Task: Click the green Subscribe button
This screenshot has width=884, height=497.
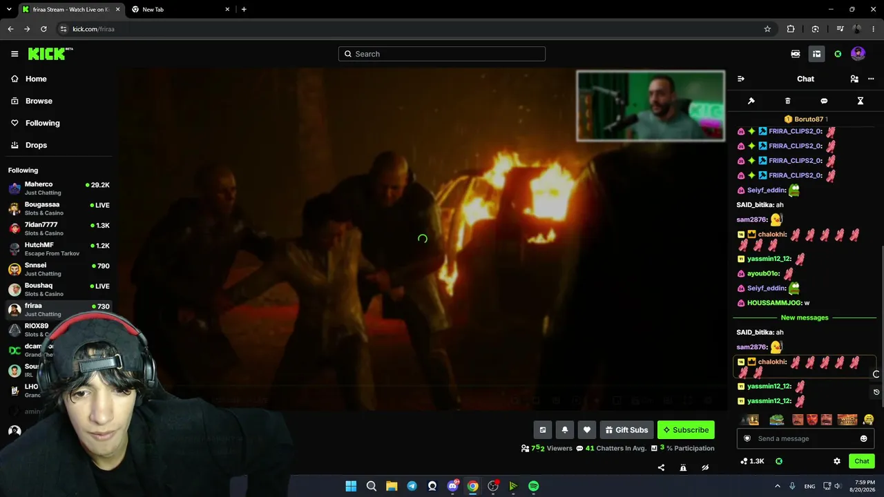Action: pyautogui.click(x=686, y=430)
